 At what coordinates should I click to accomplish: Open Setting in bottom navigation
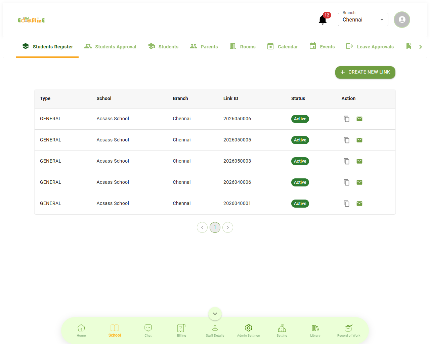282,331
